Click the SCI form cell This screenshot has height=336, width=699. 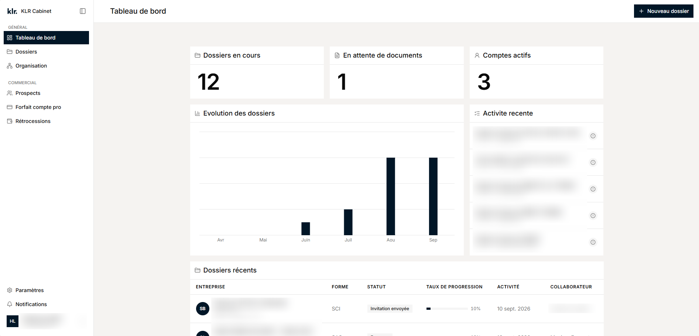point(336,309)
